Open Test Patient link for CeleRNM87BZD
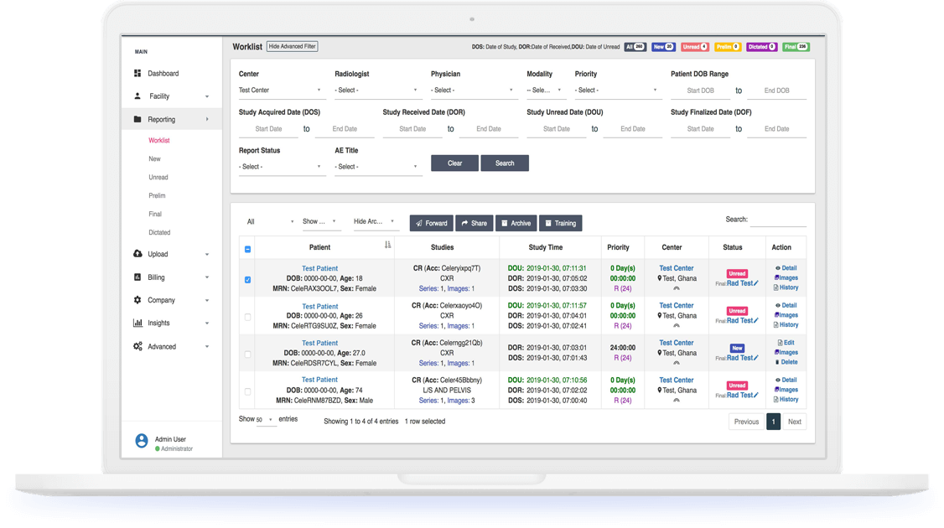The image size is (944, 528). click(319, 380)
